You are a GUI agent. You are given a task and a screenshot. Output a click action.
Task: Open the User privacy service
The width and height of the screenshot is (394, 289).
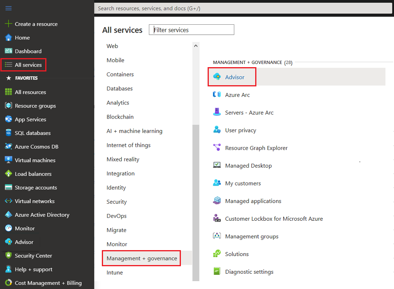click(x=241, y=130)
